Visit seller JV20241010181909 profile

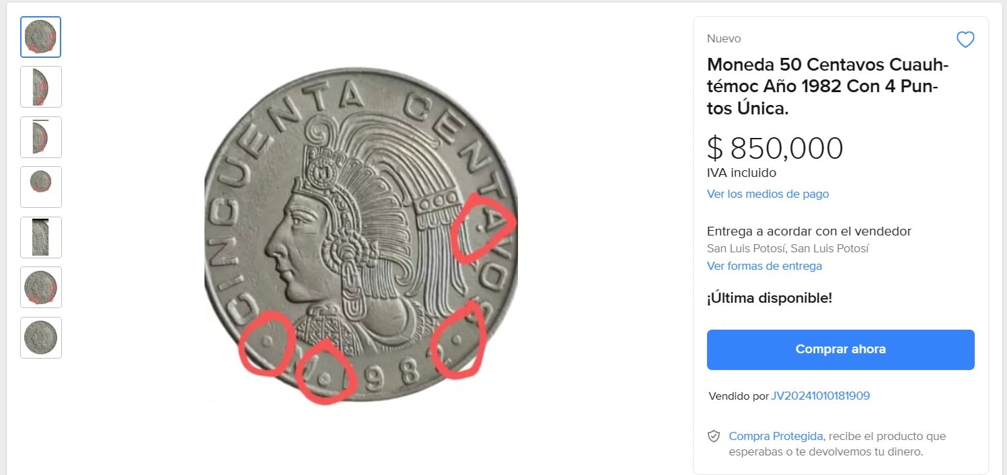tap(820, 396)
